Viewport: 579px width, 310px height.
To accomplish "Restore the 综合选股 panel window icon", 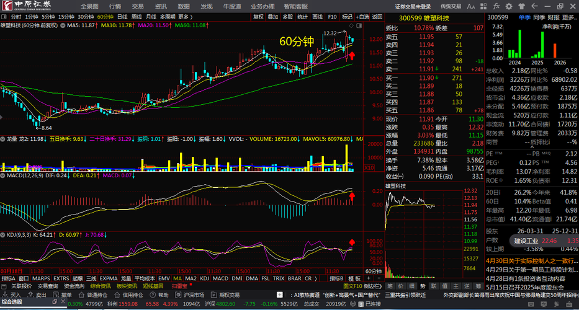I will pos(54,301).
